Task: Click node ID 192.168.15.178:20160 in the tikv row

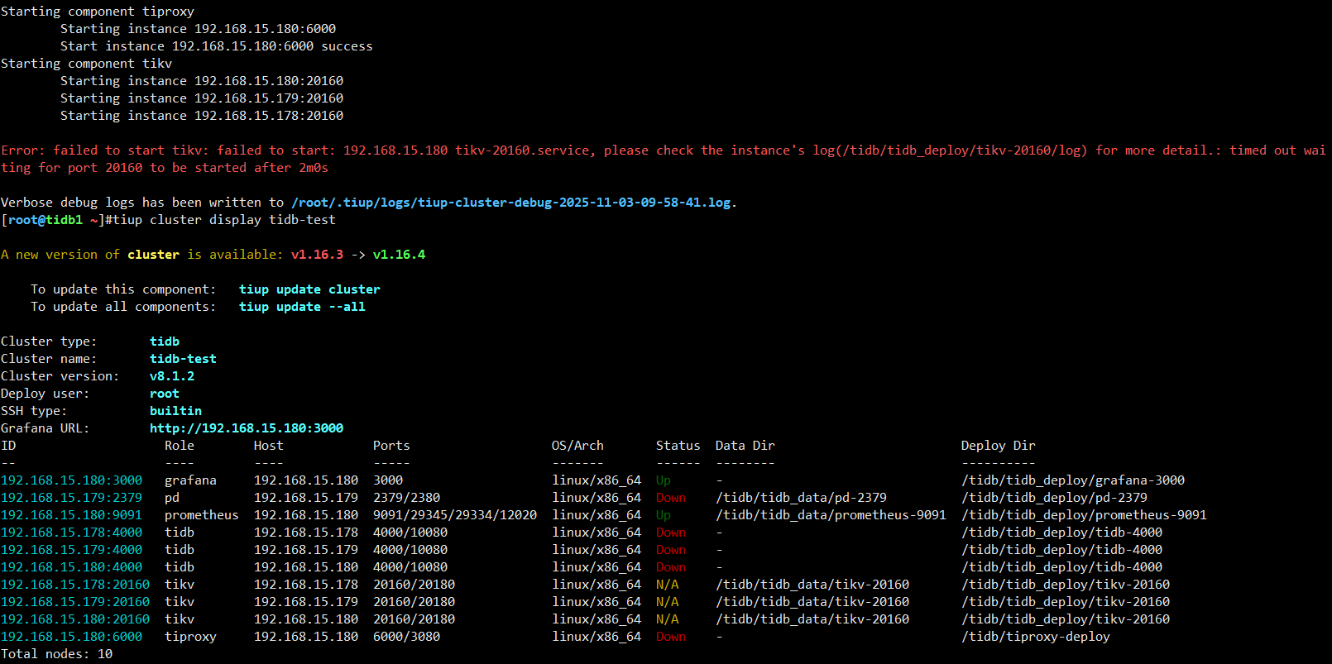Action: [x=75, y=585]
